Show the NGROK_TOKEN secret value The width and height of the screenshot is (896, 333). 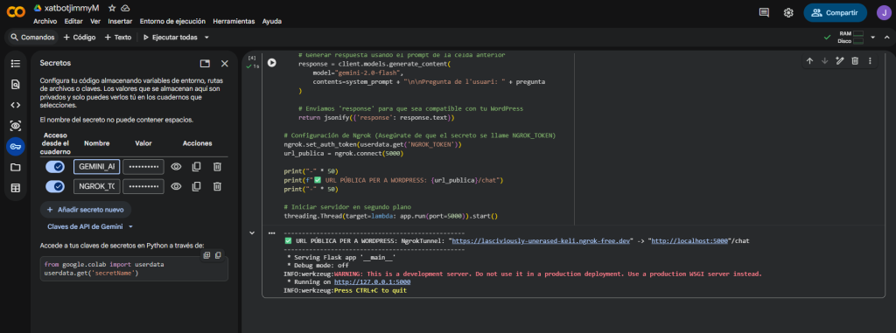[x=177, y=186]
